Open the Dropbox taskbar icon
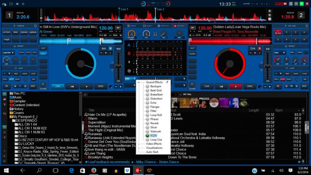 [x=127, y=170]
